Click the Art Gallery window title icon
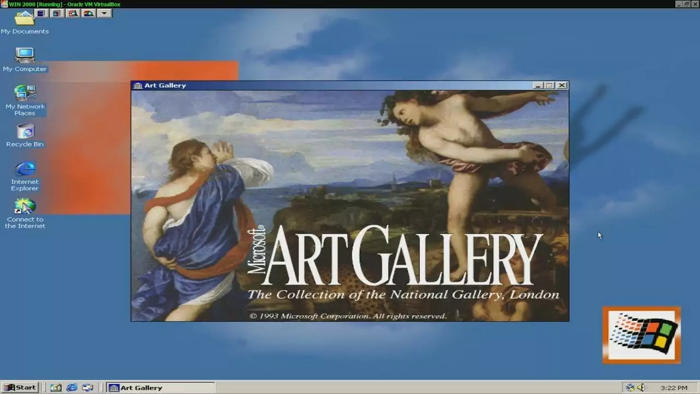 [138, 85]
